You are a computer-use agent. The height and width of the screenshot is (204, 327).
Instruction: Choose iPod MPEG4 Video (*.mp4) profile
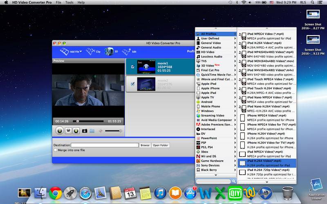coord(267,36)
